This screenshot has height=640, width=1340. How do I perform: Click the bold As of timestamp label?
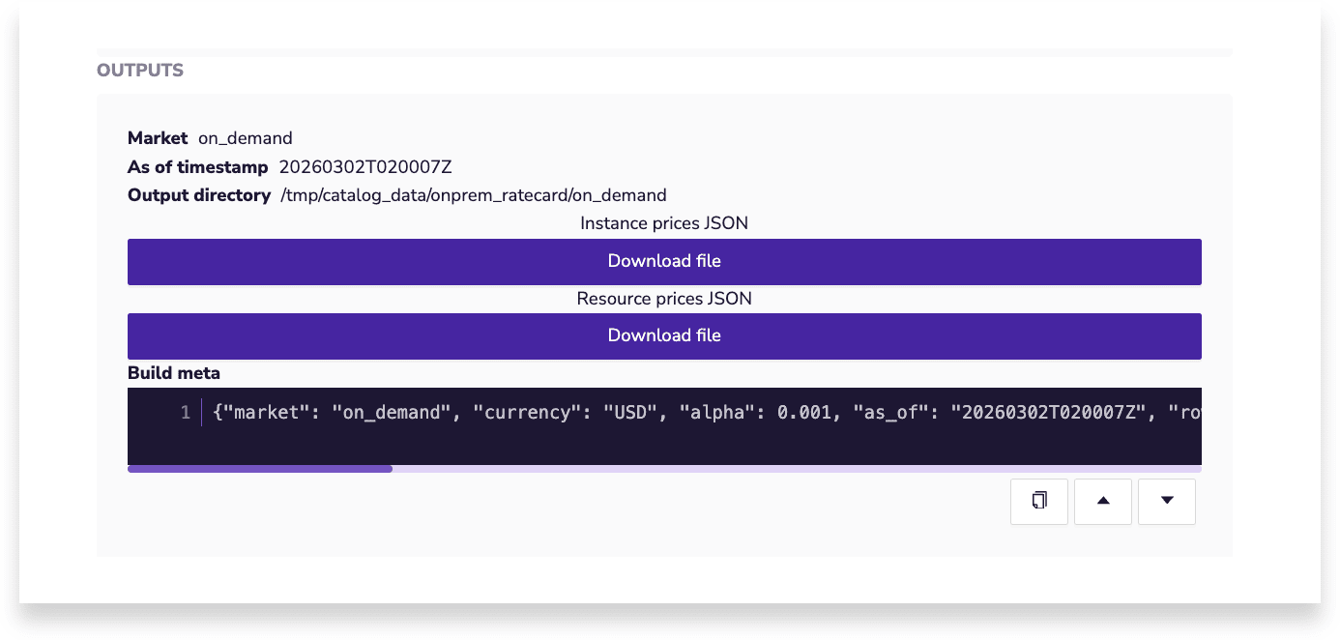coord(198,167)
